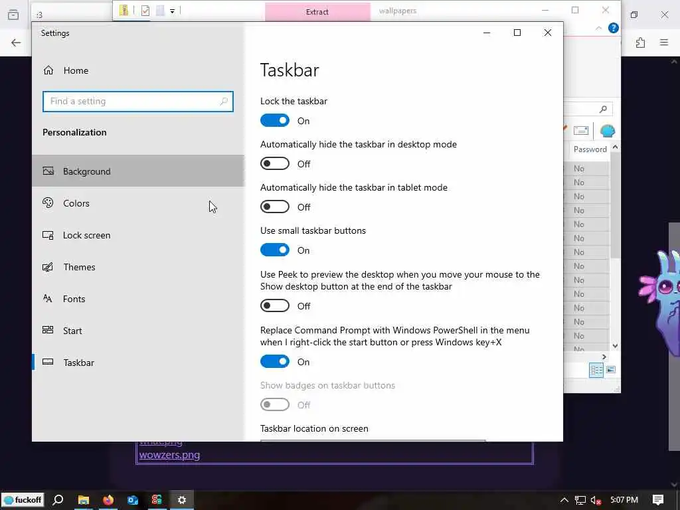680x510 pixels.
Task: Click the Show badges on taskbar buttons switch
Action: coord(274,404)
